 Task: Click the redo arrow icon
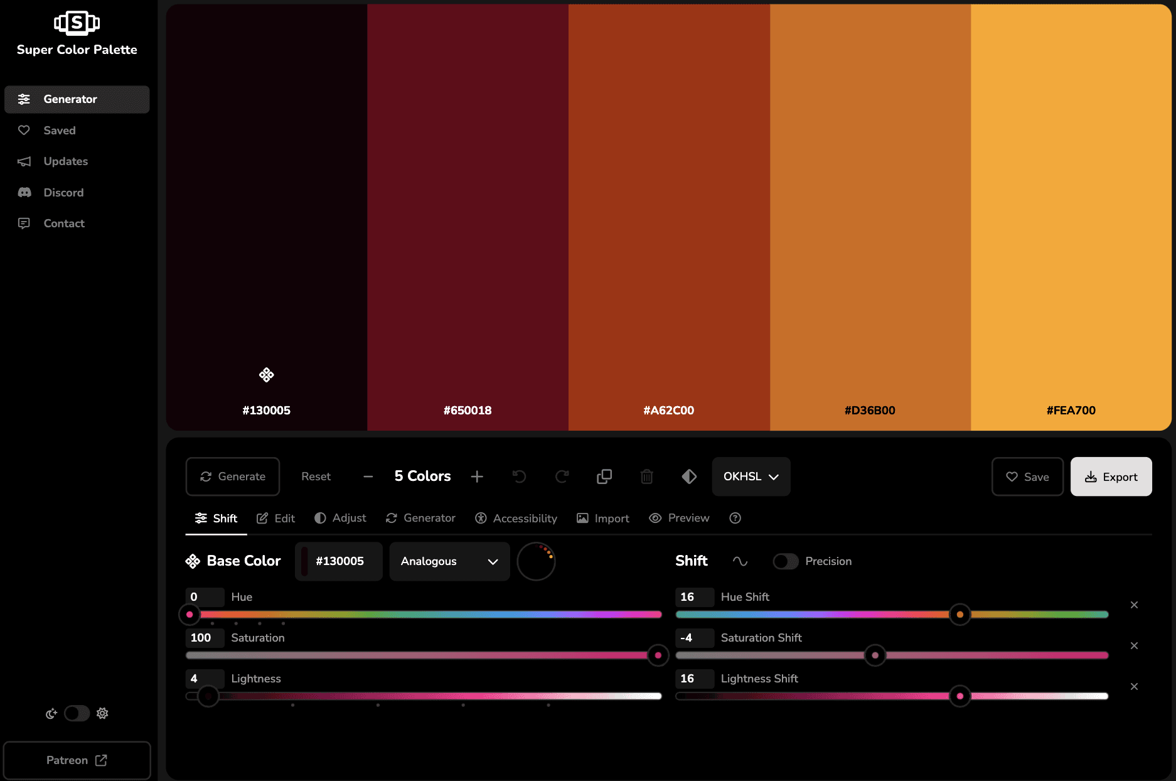point(562,477)
